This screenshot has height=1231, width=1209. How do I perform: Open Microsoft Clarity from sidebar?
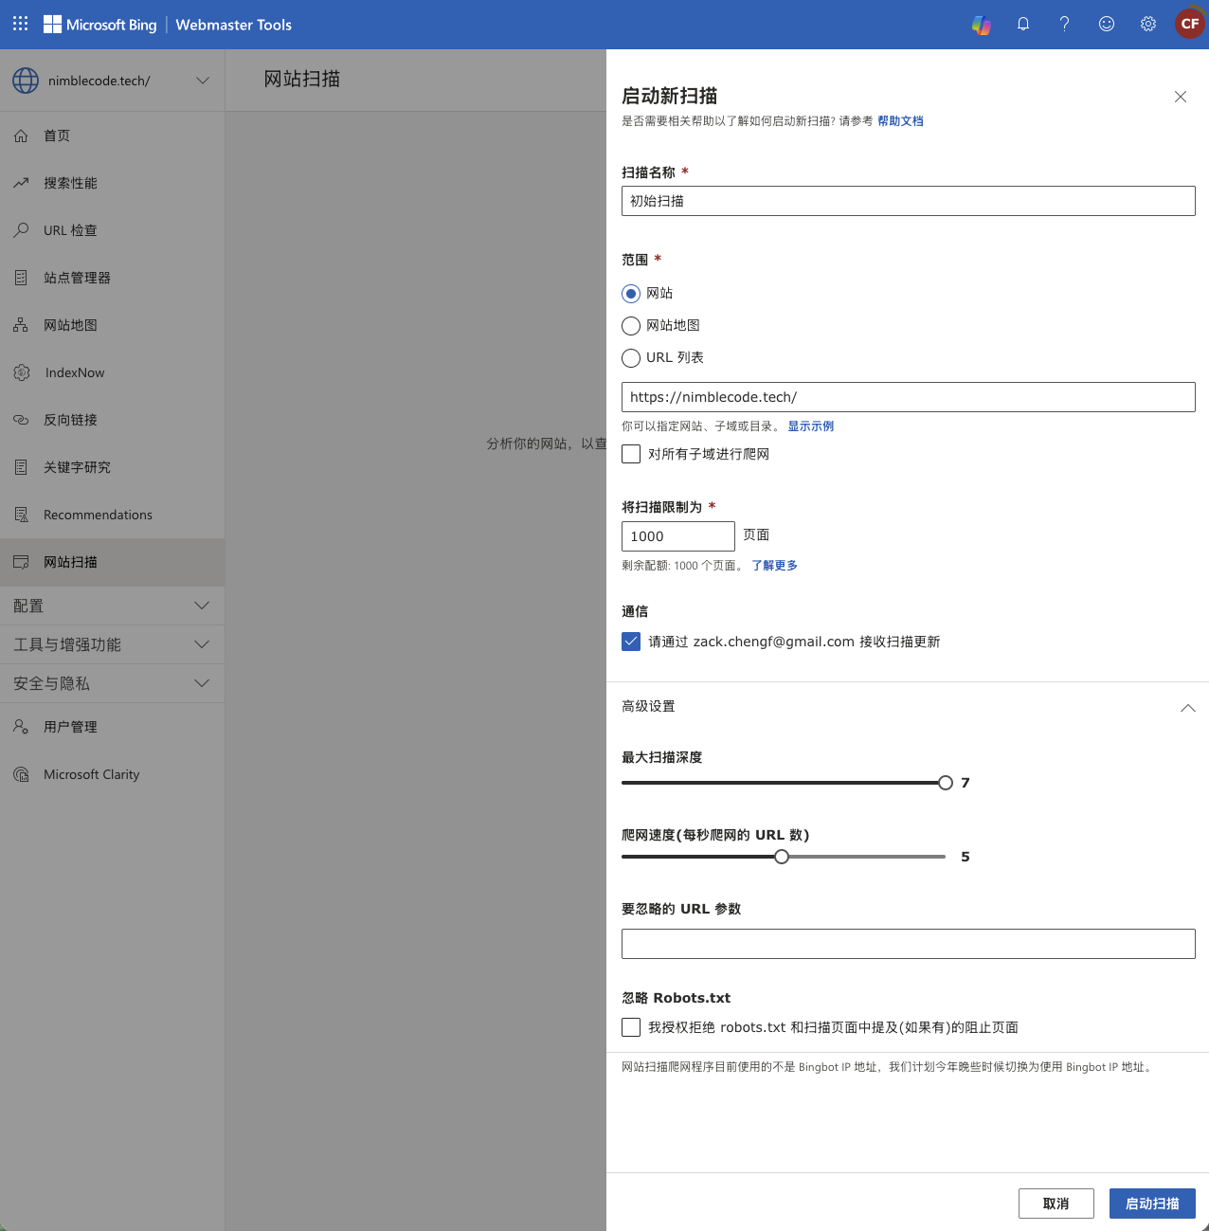click(91, 774)
